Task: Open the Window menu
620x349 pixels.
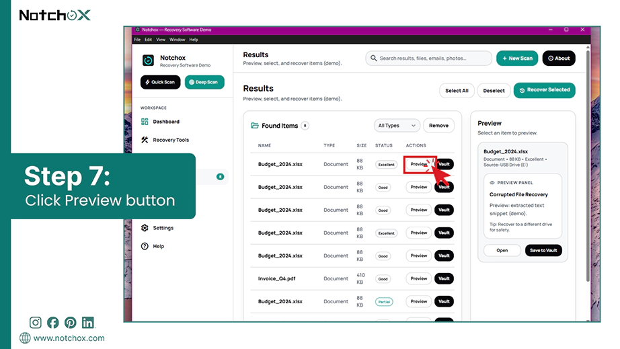Action: click(177, 40)
